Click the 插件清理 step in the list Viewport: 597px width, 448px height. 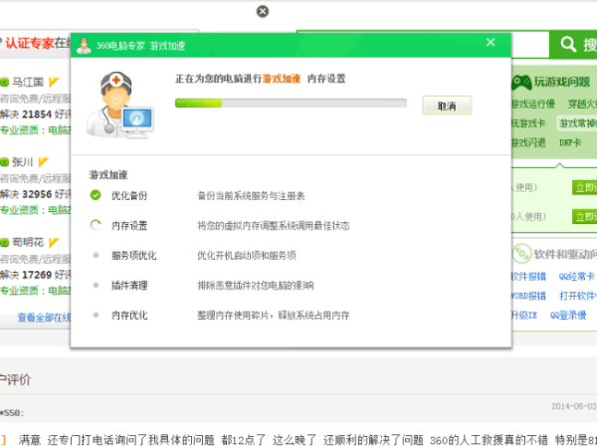129,285
